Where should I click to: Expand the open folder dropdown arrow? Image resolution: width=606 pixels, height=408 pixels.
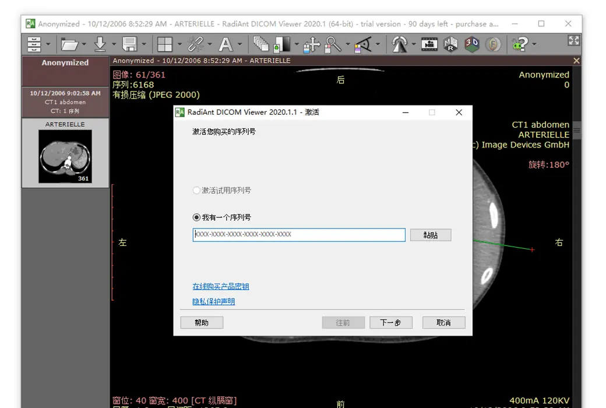(84, 44)
